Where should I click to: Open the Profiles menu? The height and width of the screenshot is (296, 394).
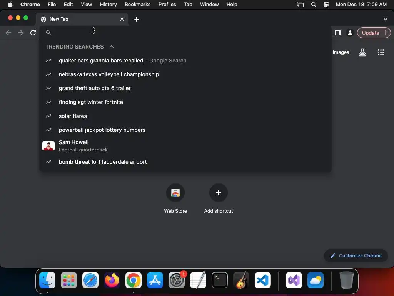(x=167, y=5)
